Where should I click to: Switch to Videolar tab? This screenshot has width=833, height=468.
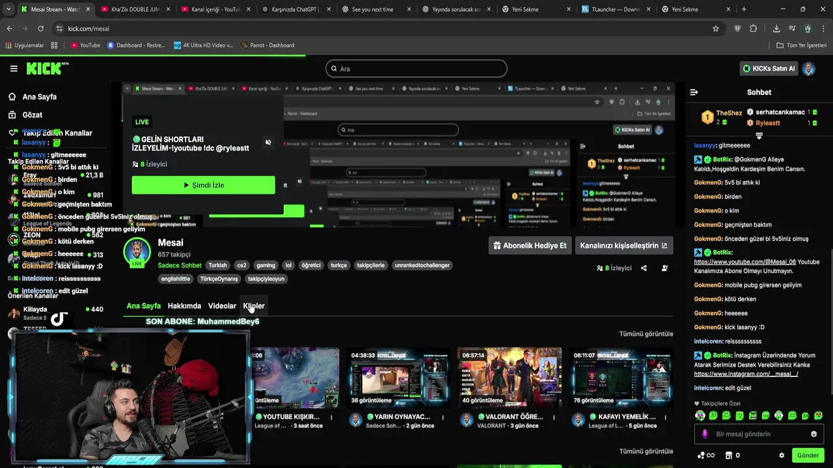tap(222, 305)
